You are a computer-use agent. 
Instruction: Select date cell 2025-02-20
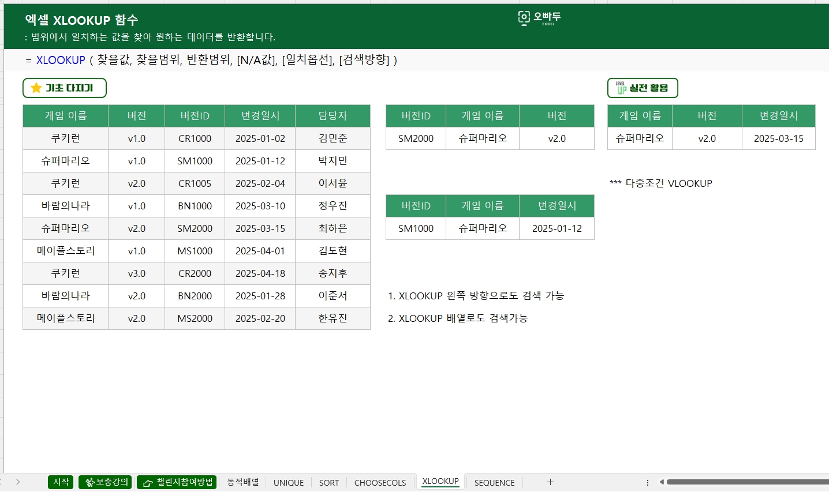260,318
